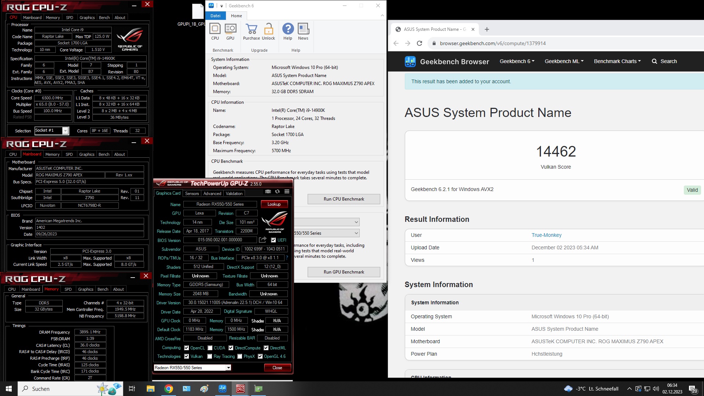Expand the Geekbench 6 menu in browser
This screenshot has height=396, width=704.
pyautogui.click(x=517, y=61)
